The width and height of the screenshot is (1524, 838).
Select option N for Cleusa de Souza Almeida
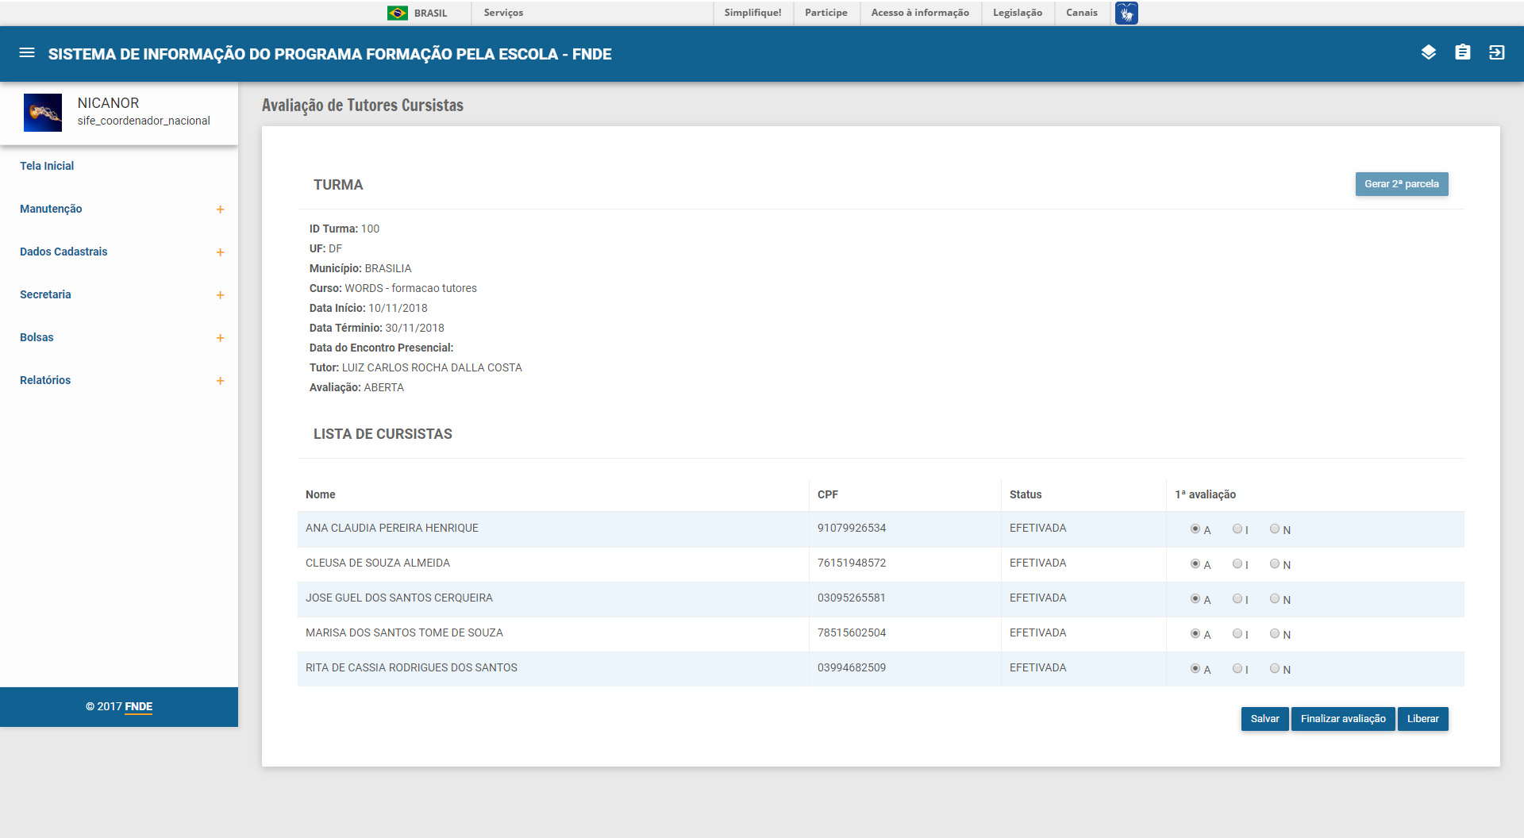point(1274,564)
